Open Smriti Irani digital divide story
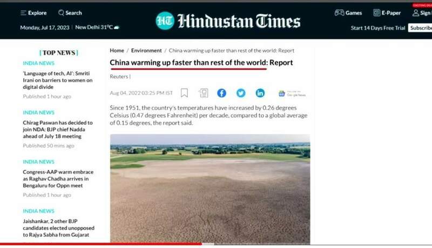432x248 pixels. (x=58, y=80)
